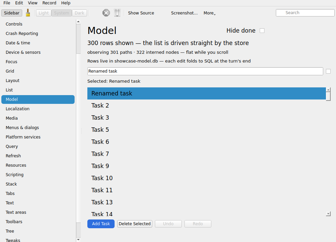
Task: Open the Menus & dialogs page
Action: click(x=38, y=128)
